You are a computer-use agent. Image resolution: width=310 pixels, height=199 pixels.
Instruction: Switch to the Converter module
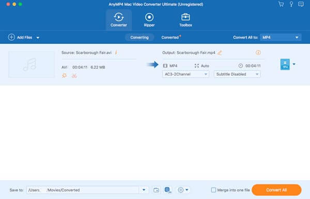pyautogui.click(x=119, y=20)
